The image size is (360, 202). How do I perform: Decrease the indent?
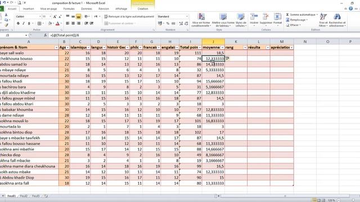click(x=86, y=24)
